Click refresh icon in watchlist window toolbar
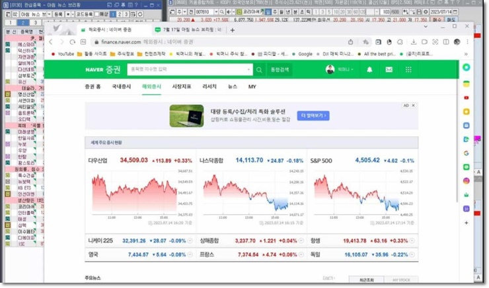Screen dimensions: 489x288 click(x=140, y=14)
